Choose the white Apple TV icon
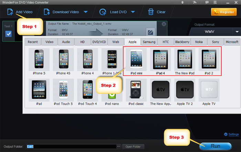The height and width of the screenshot is (152, 241). [x=209, y=90]
